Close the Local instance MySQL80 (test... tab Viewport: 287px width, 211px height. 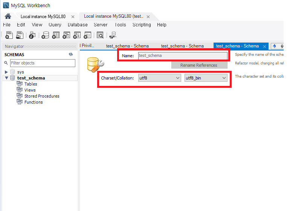148,17
